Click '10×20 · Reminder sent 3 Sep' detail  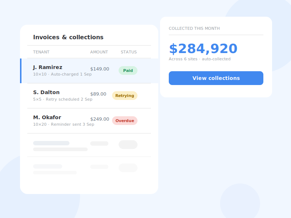(64, 124)
